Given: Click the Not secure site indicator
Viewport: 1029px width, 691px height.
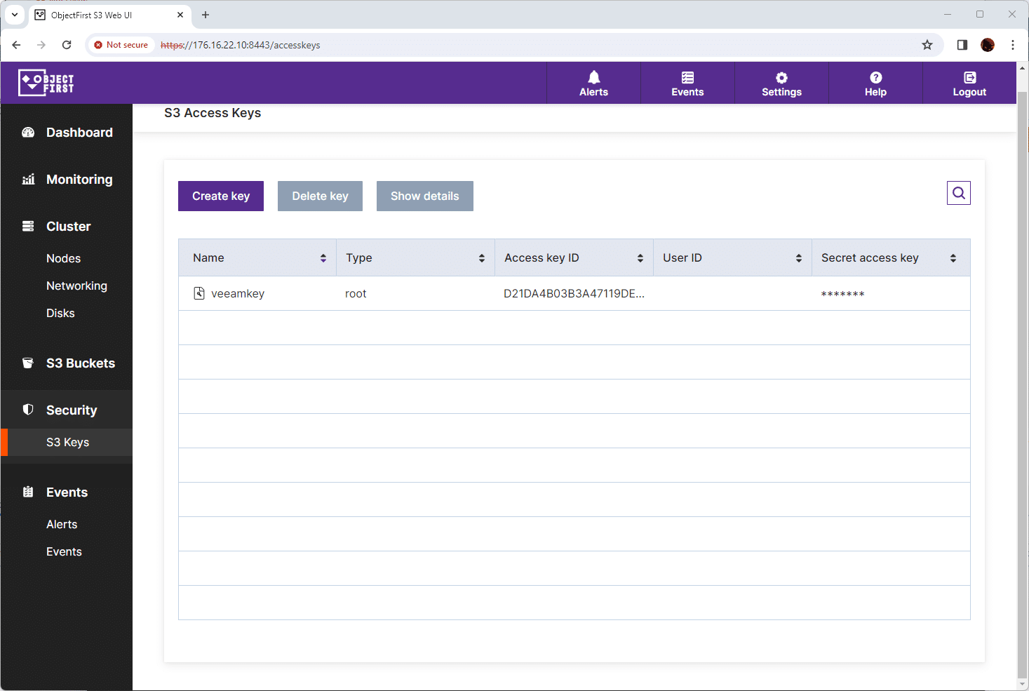Looking at the screenshot, I should tap(121, 45).
